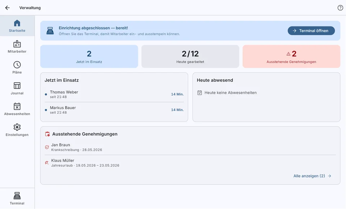Open the Mitarbeiter section
This screenshot has width=346, height=209.
17,47
